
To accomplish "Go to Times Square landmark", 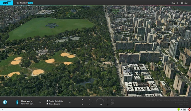I will pyautogui.click(x=54, y=104).
